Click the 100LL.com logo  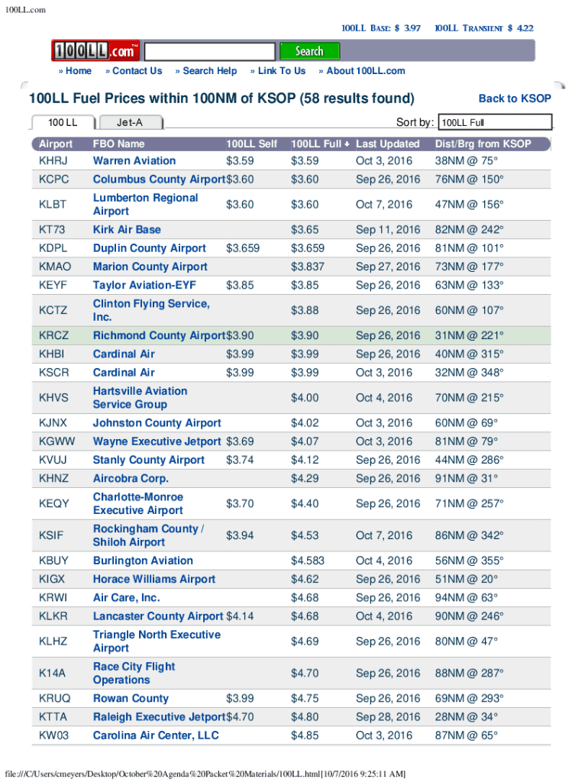(95, 51)
